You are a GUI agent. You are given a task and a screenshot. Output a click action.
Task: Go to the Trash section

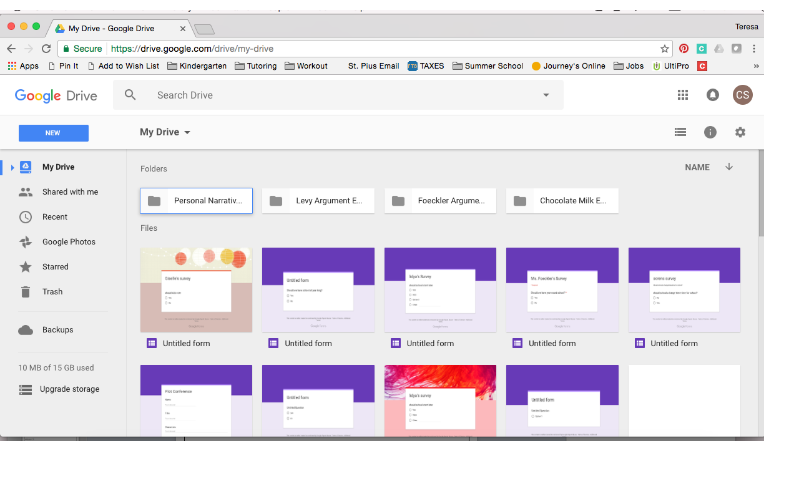click(52, 292)
